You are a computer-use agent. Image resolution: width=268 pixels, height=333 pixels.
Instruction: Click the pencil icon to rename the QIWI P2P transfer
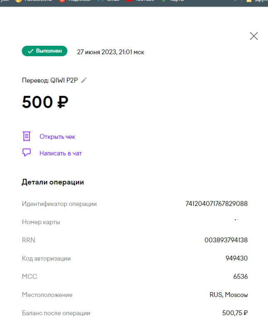pyautogui.click(x=83, y=80)
